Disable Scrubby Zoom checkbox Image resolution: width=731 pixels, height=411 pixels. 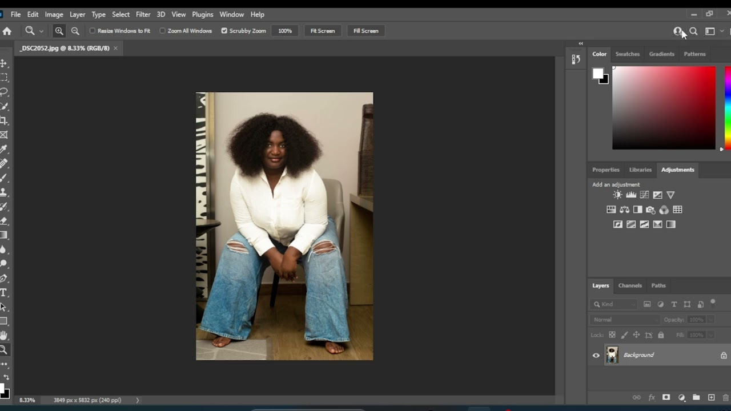(224, 31)
